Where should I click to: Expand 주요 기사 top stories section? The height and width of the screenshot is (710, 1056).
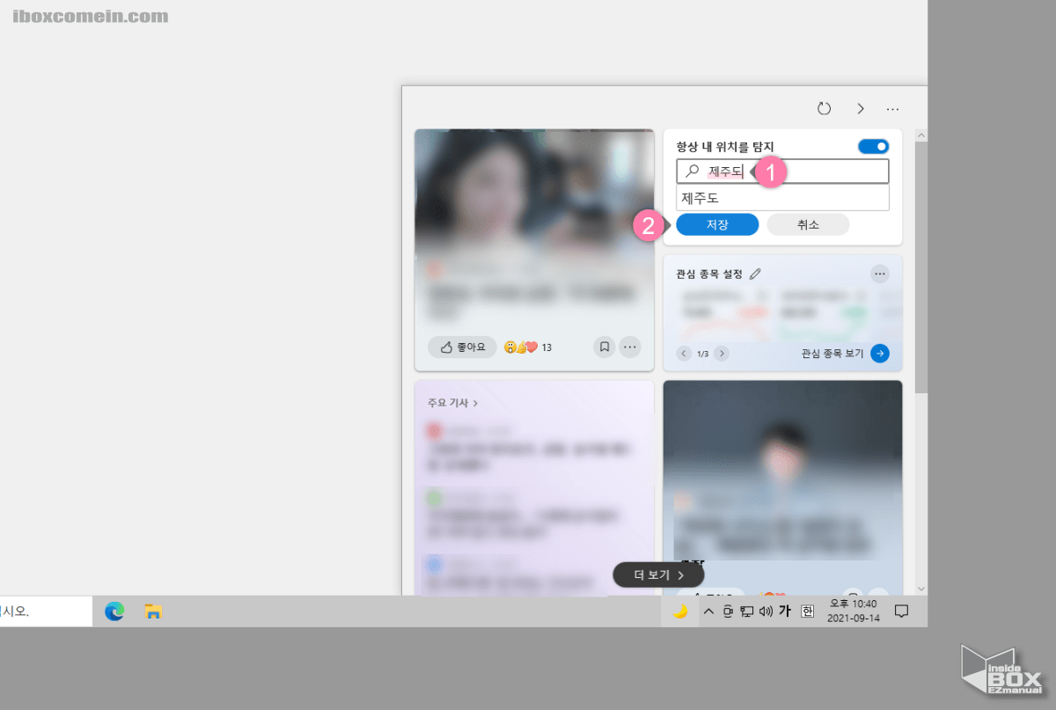click(x=452, y=403)
